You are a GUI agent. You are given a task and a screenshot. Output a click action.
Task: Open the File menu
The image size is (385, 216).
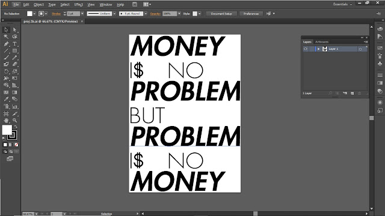16,4
